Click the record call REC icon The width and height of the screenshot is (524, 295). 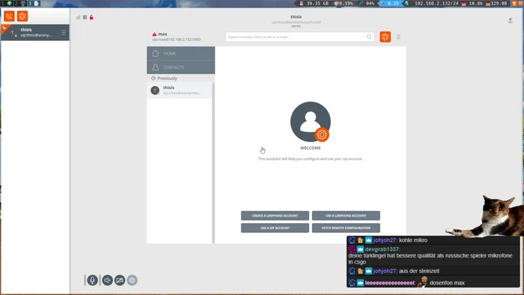point(510,20)
